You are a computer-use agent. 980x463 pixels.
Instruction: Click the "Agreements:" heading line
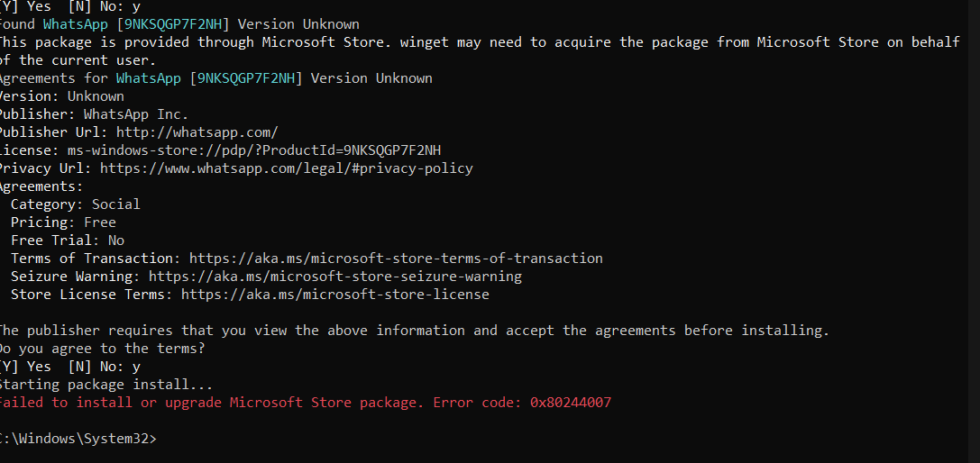[41, 186]
